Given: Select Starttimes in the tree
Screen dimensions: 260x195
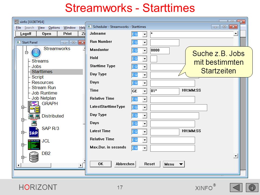Looking at the screenshot, I should 42,71.
